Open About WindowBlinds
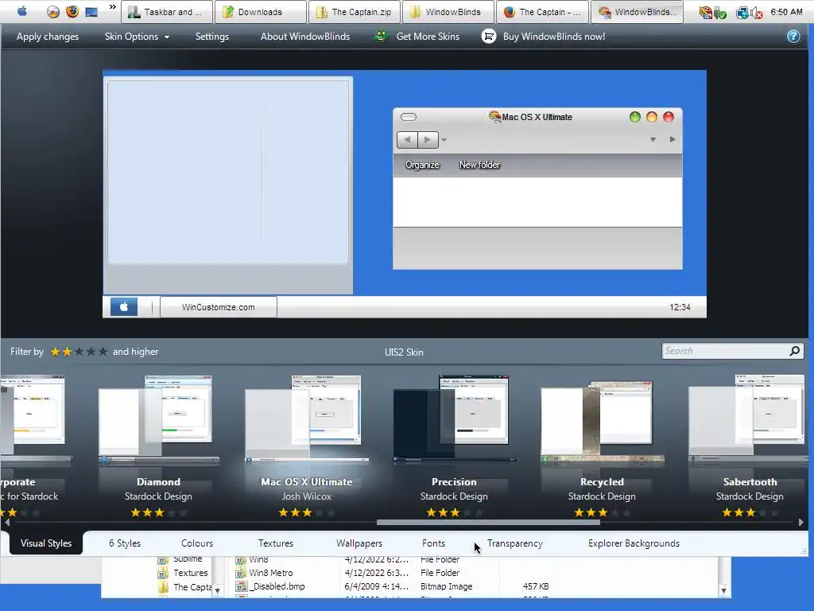The image size is (814, 611). pos(305,37)
